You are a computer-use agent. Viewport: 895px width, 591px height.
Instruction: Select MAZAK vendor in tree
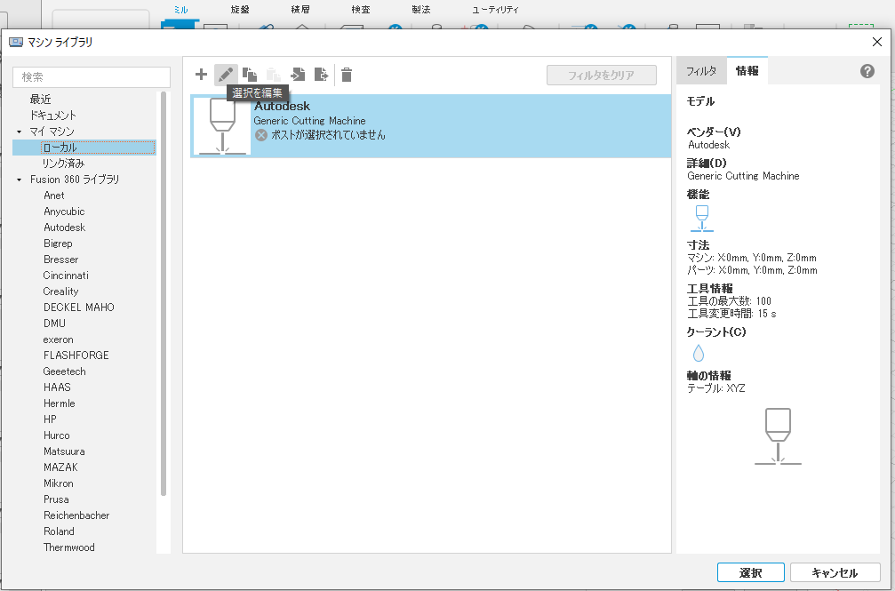(60, 467)
